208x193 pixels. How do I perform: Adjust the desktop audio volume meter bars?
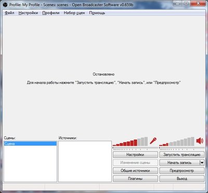coord(177,142)
